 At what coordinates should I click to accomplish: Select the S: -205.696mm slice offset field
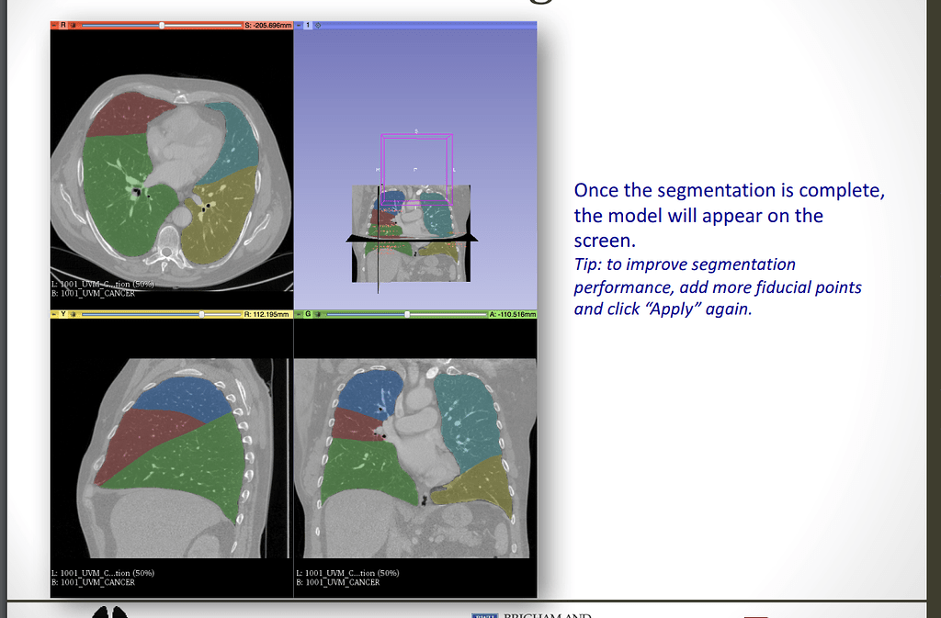tap(266, 27)
